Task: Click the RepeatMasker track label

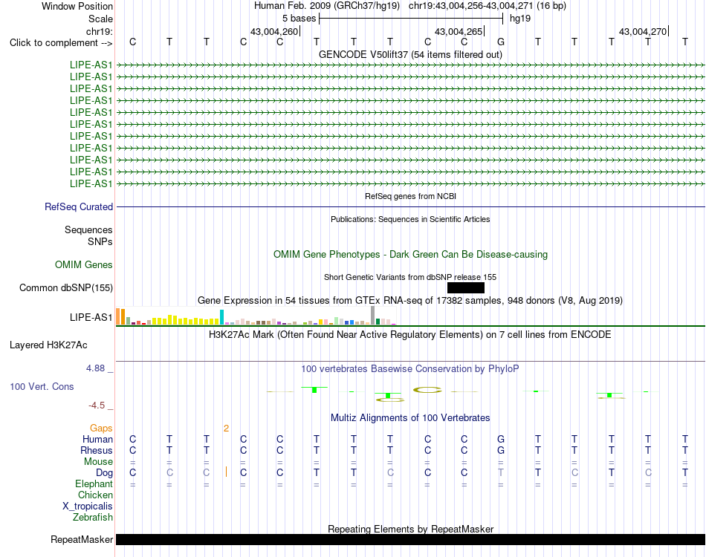Action: coord(82,540)
